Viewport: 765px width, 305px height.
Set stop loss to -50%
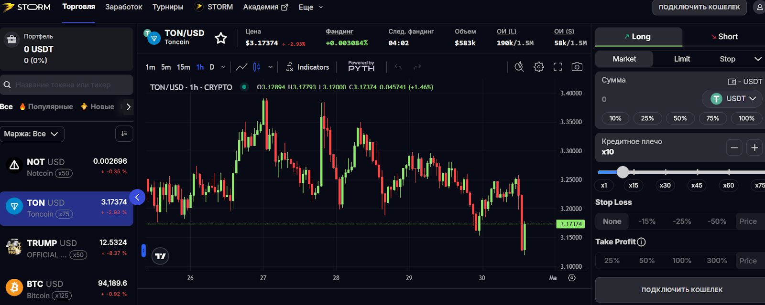point(717,221)
